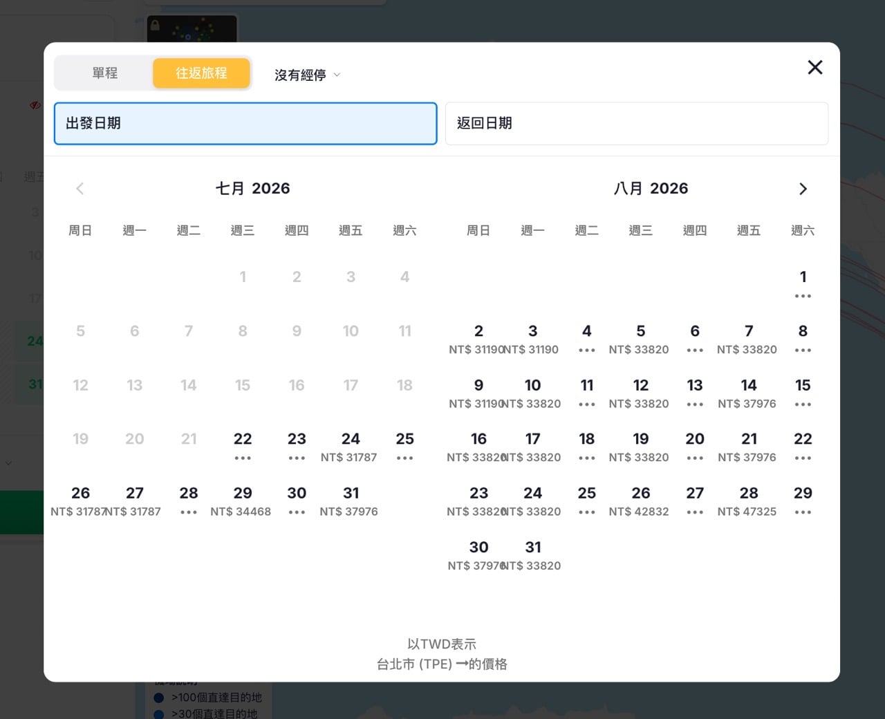Choose July 27 in the calendar

coord(134,501)
